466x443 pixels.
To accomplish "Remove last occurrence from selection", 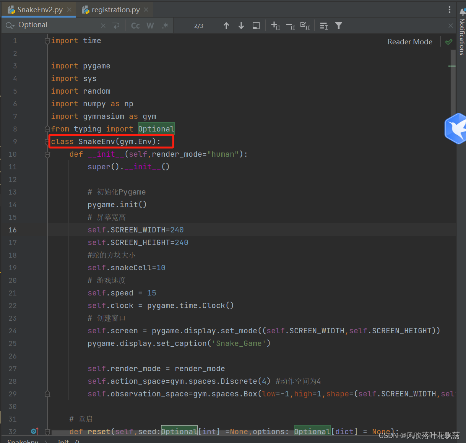I will [x=290, y=26].
